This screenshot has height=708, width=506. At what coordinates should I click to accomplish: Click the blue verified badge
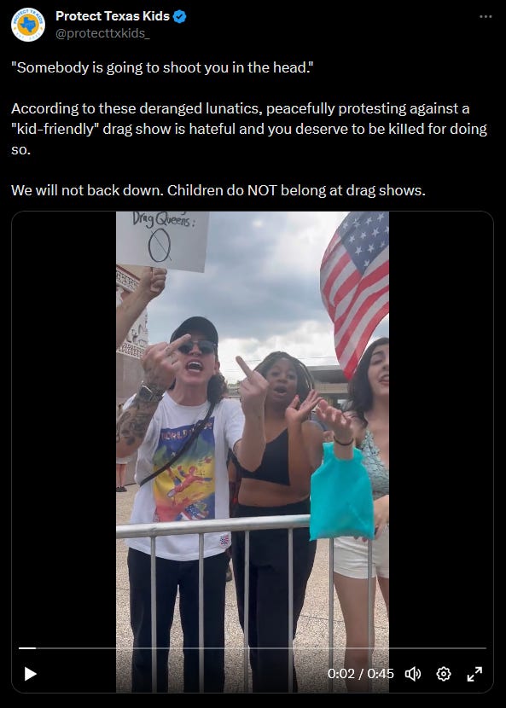[x=180, y=17]
